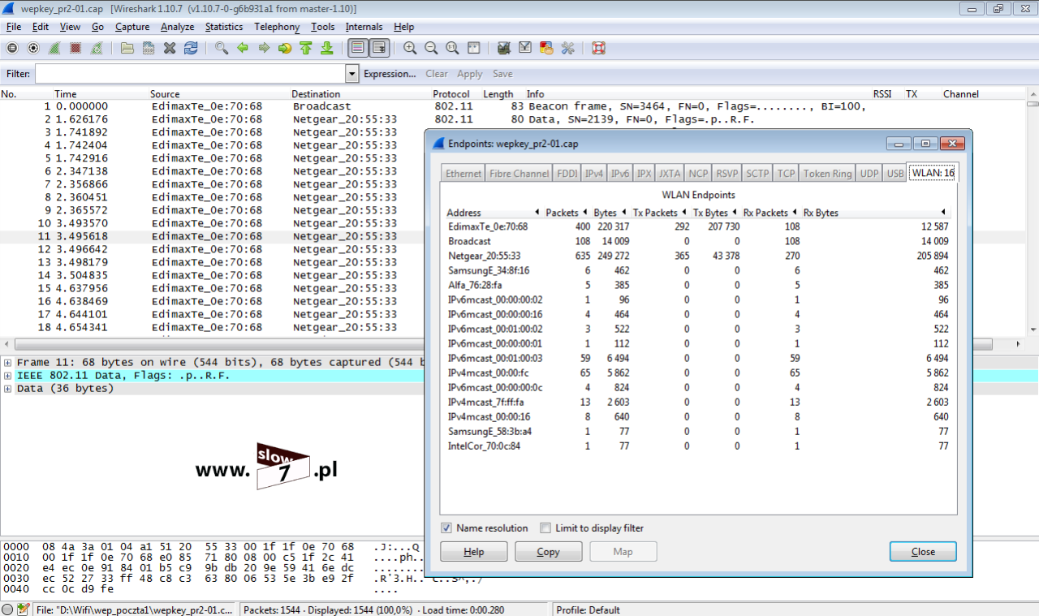The image size is (1039, 616).
Task: Clear the display filter
Action: [x=437, y=74]
